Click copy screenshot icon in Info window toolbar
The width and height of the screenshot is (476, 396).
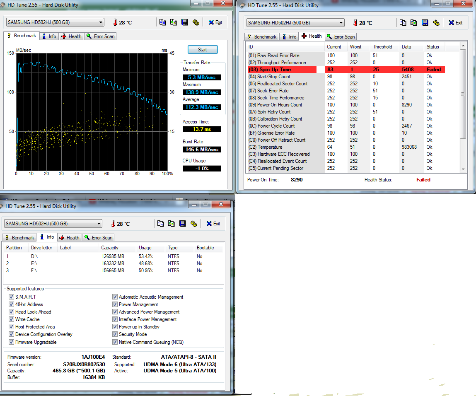point(172,224)
